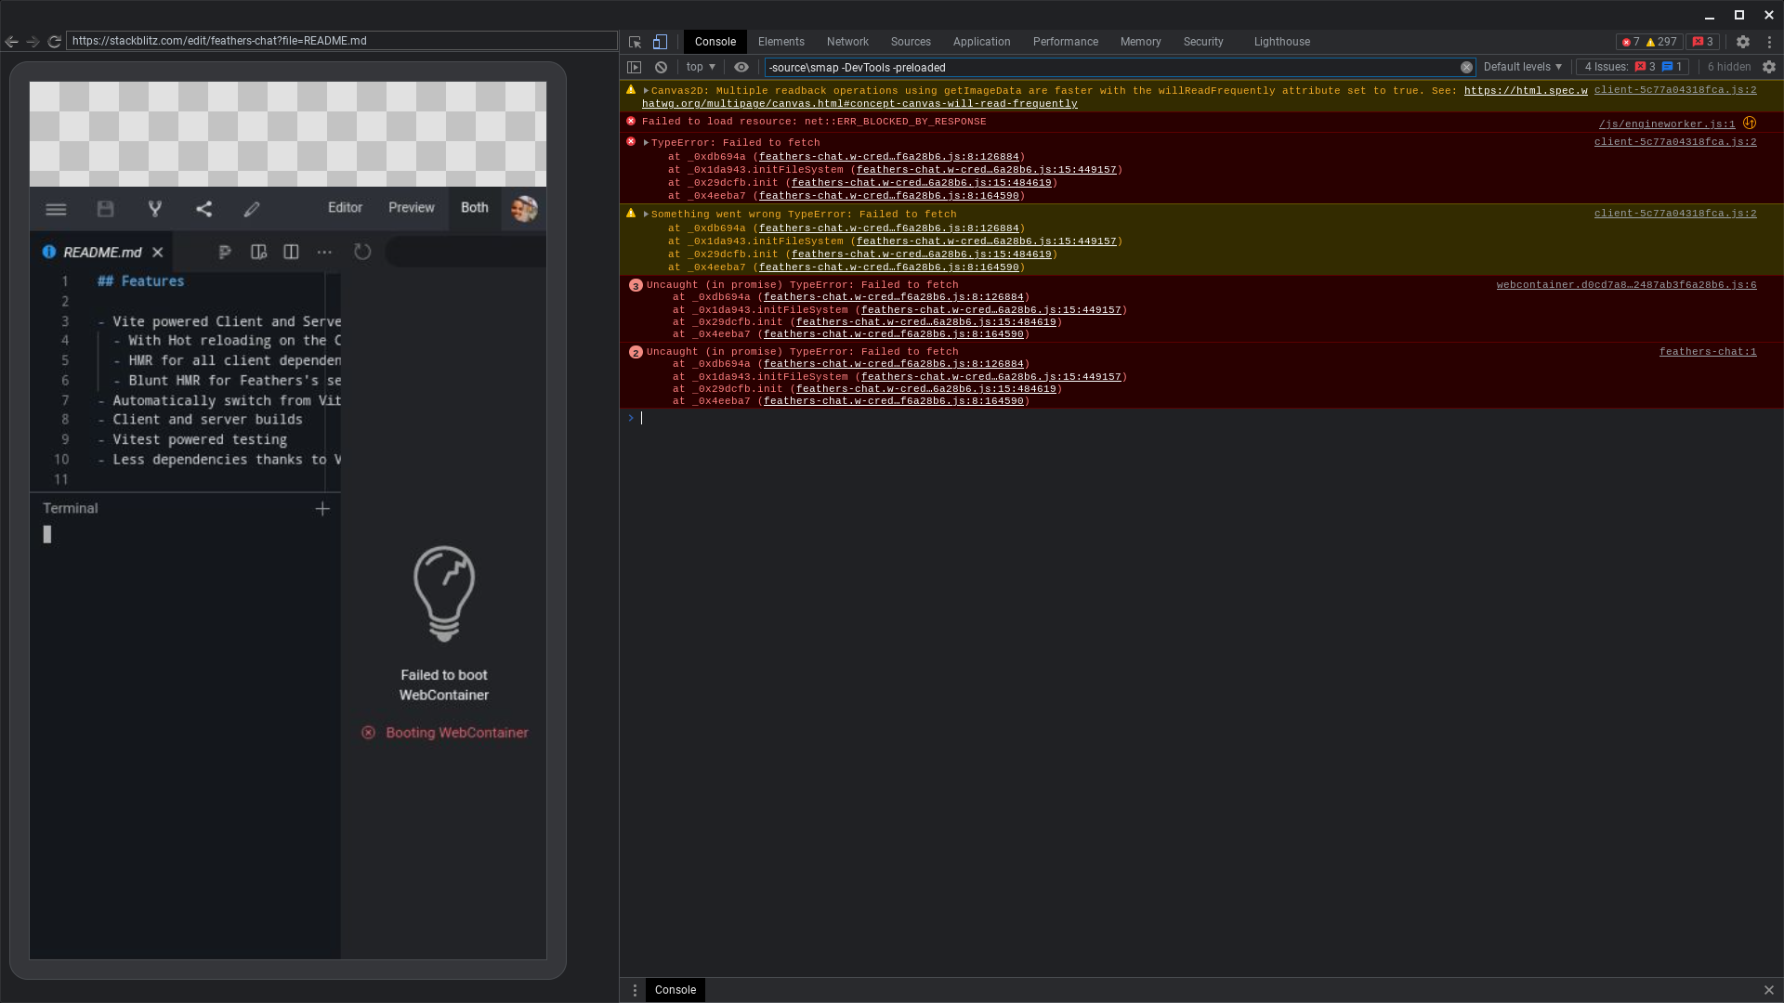Click the Share icon
Viewport: 1784px width, 1003px height.
pyautogui.click(x=203, y=209)
